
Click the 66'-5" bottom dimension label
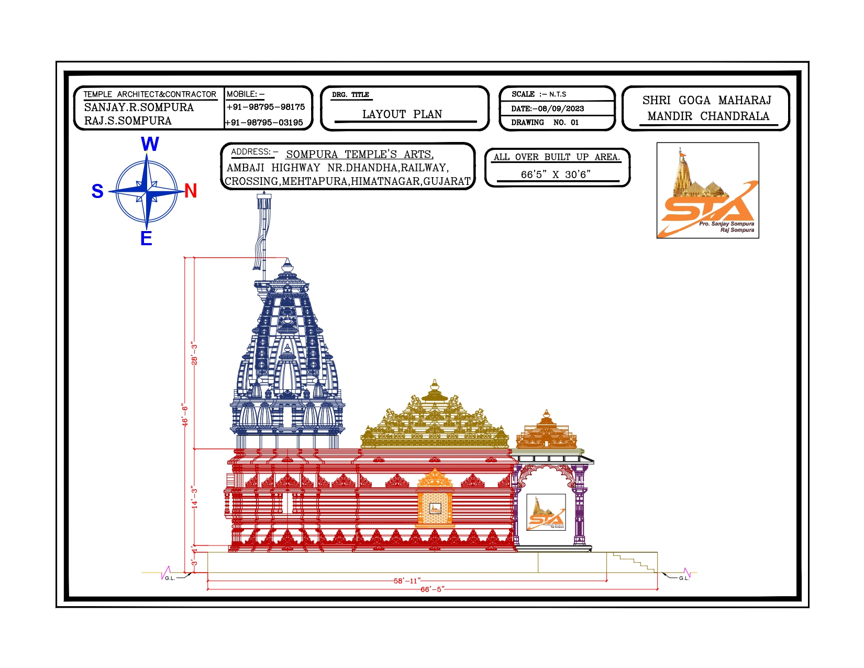[x=433, y=589]
